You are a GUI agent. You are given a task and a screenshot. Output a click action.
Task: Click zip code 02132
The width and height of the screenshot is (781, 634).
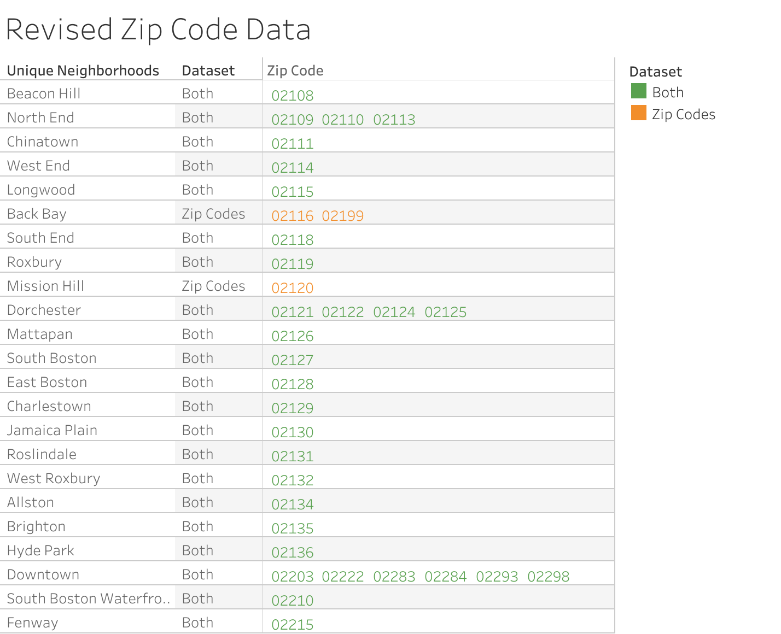(293, 480)
